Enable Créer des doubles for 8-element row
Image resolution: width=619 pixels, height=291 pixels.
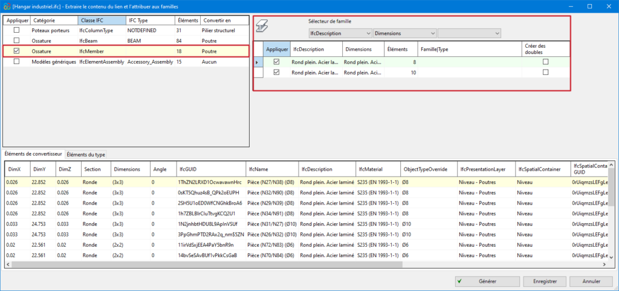tap(546, 62)
